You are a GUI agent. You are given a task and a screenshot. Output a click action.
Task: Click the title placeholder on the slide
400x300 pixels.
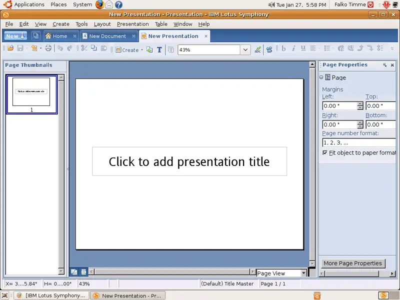coord(189,161)
